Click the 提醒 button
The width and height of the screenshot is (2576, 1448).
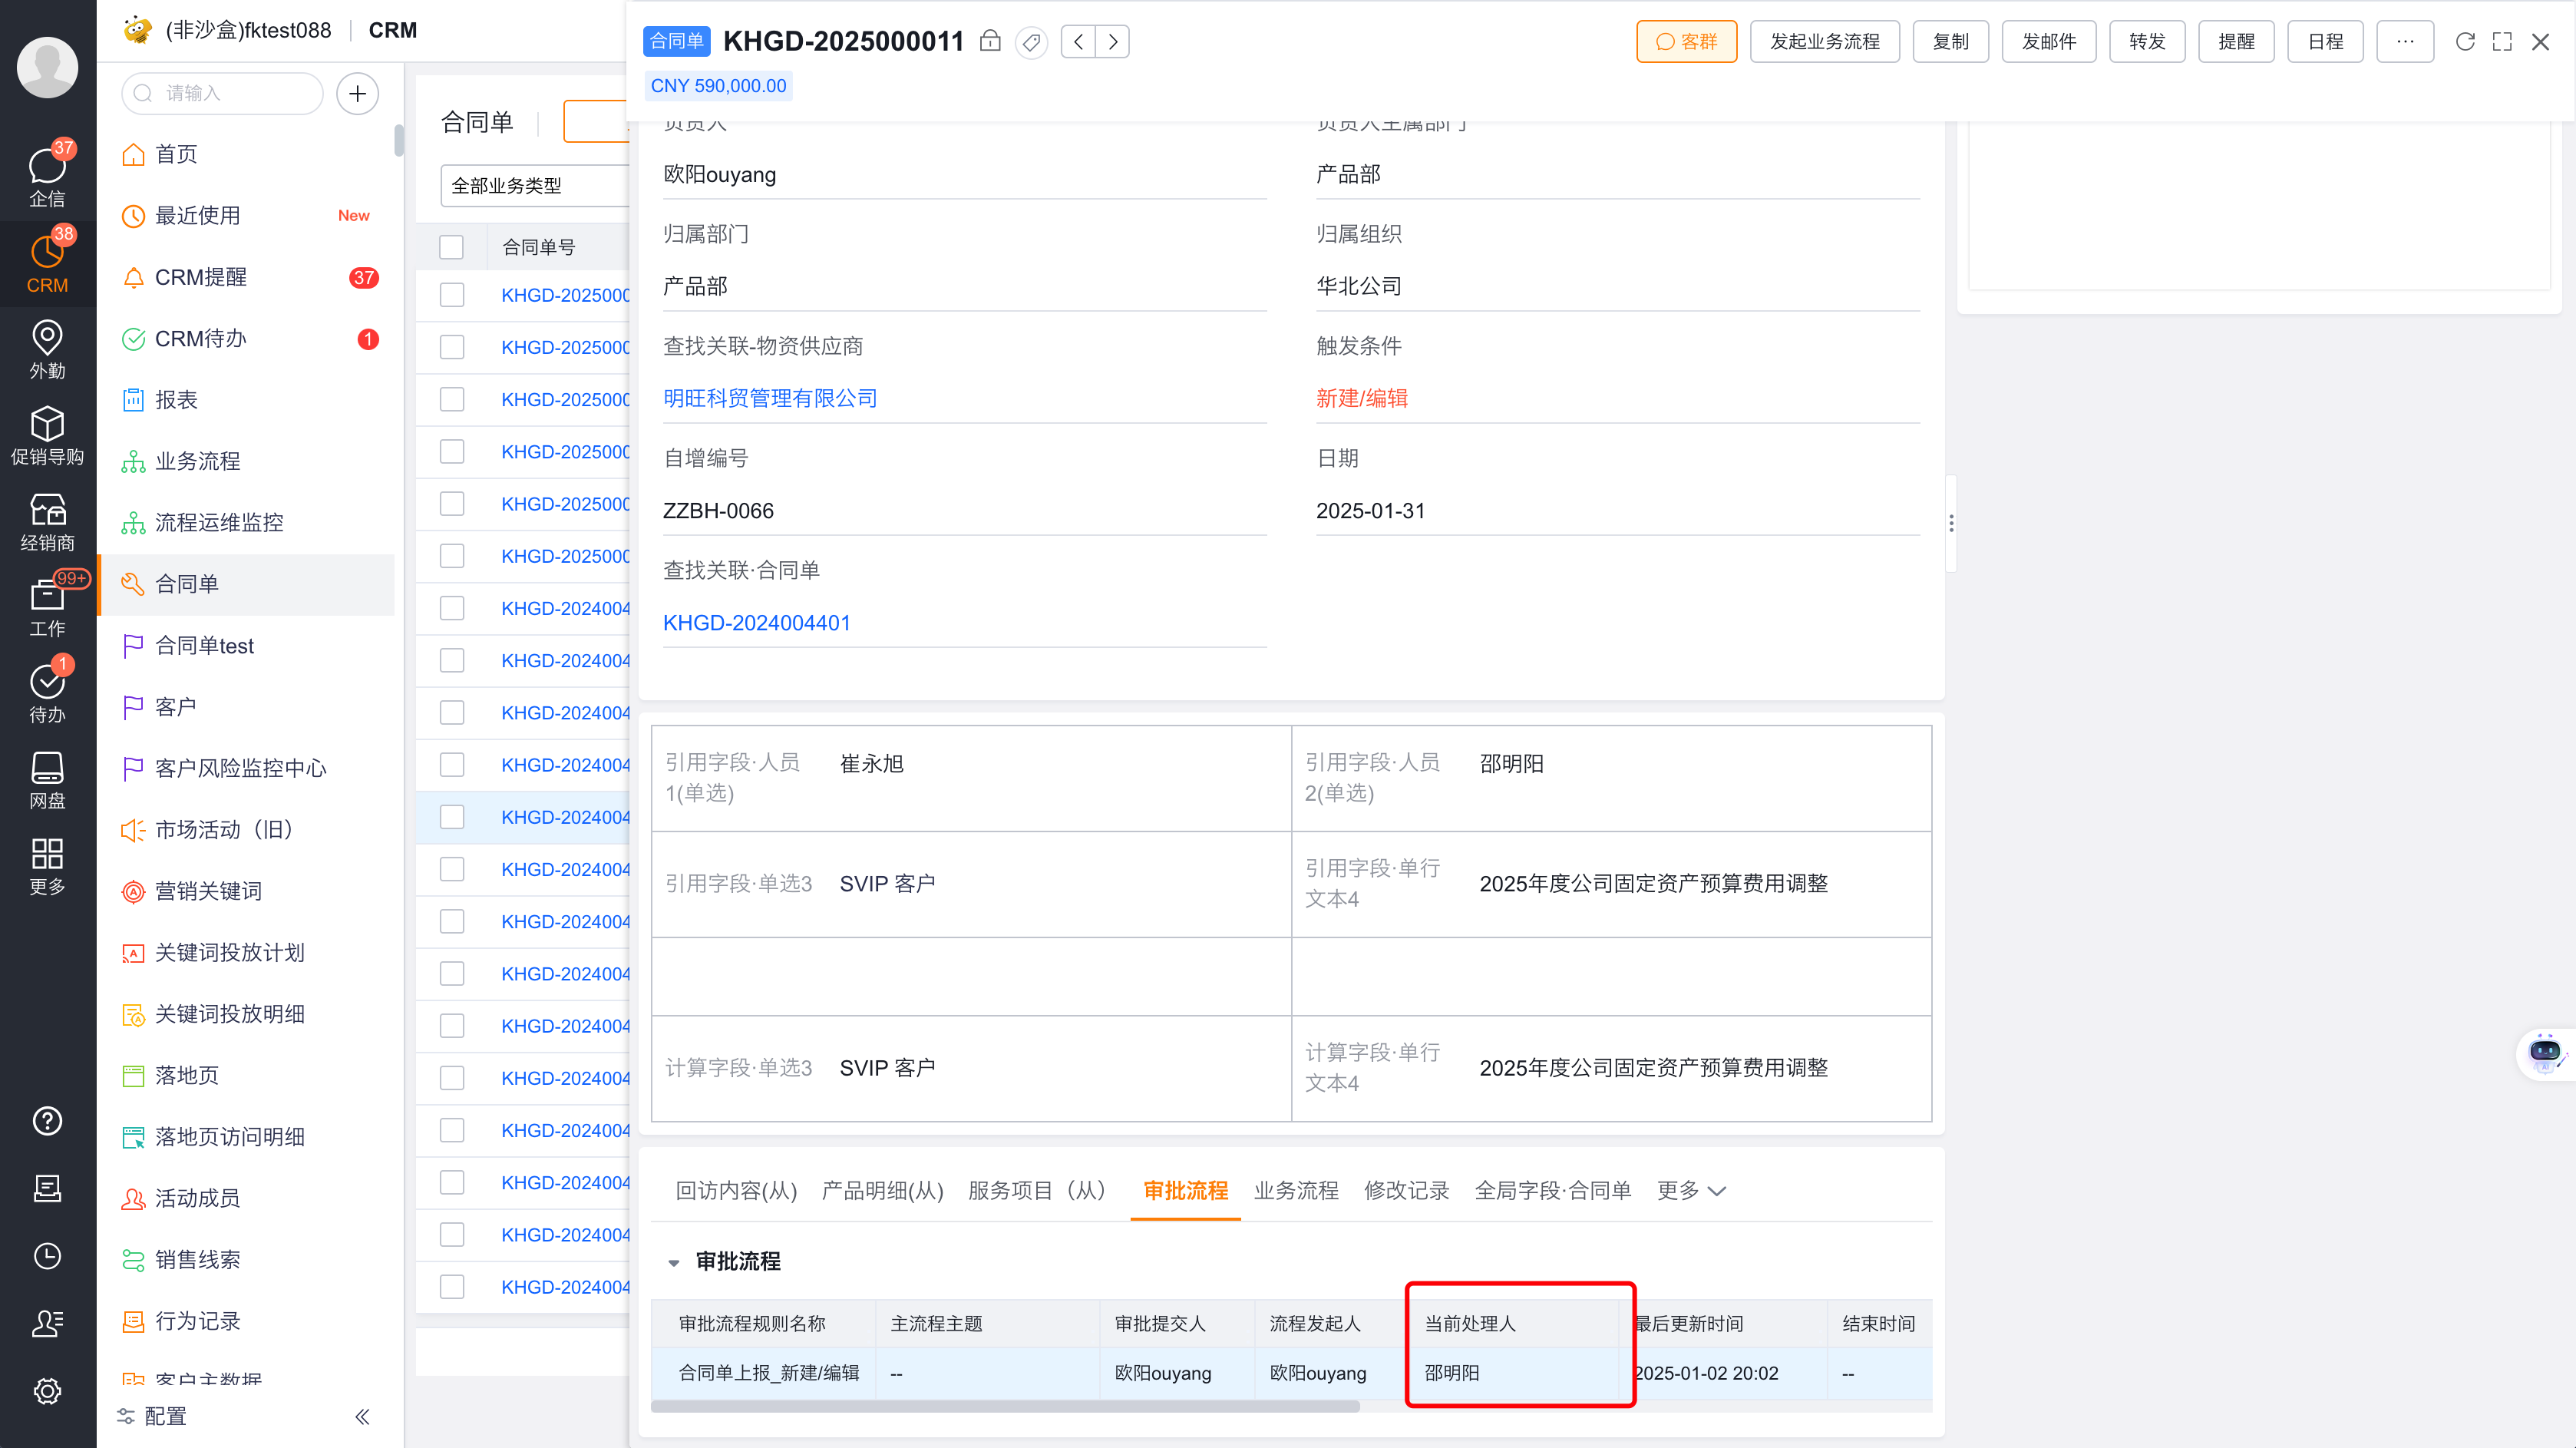pyautogui.click(x=2236, y=41)
